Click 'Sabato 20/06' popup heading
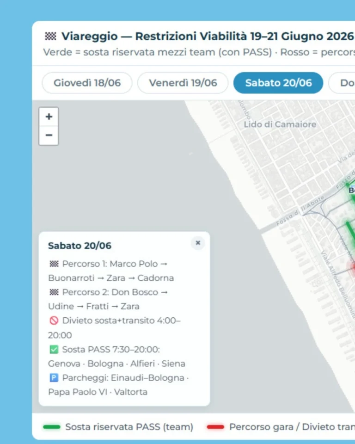This screenshot has height=444, width=355. (x=80, y=246)
